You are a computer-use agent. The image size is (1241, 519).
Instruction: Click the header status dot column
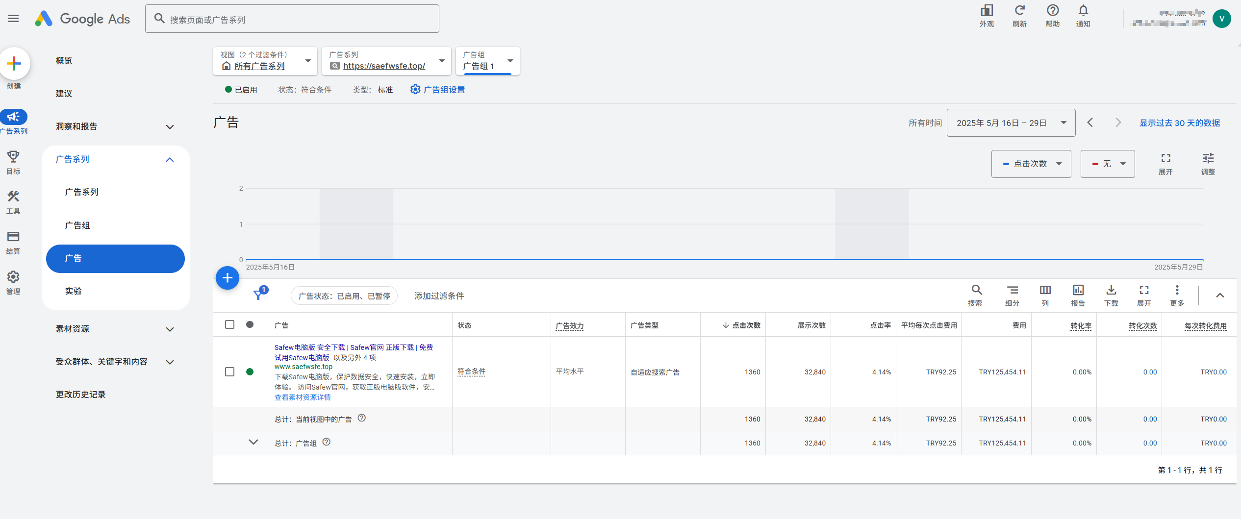(x=250, y=324)
